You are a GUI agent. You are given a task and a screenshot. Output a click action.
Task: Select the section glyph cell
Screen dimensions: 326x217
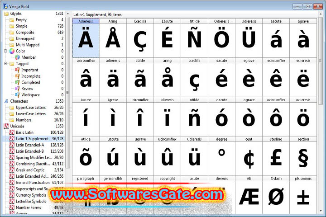(x=303, y=156)
